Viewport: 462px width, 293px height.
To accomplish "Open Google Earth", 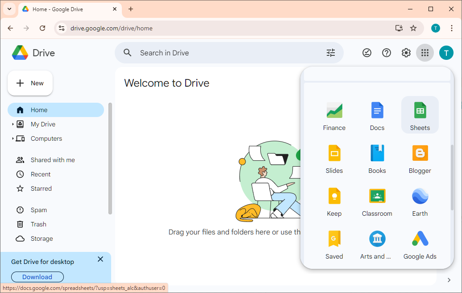I will tap(420, 202).
